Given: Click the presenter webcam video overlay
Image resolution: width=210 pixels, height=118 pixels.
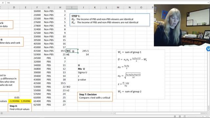Looking at the screenshot, I should tap(182, 25).
